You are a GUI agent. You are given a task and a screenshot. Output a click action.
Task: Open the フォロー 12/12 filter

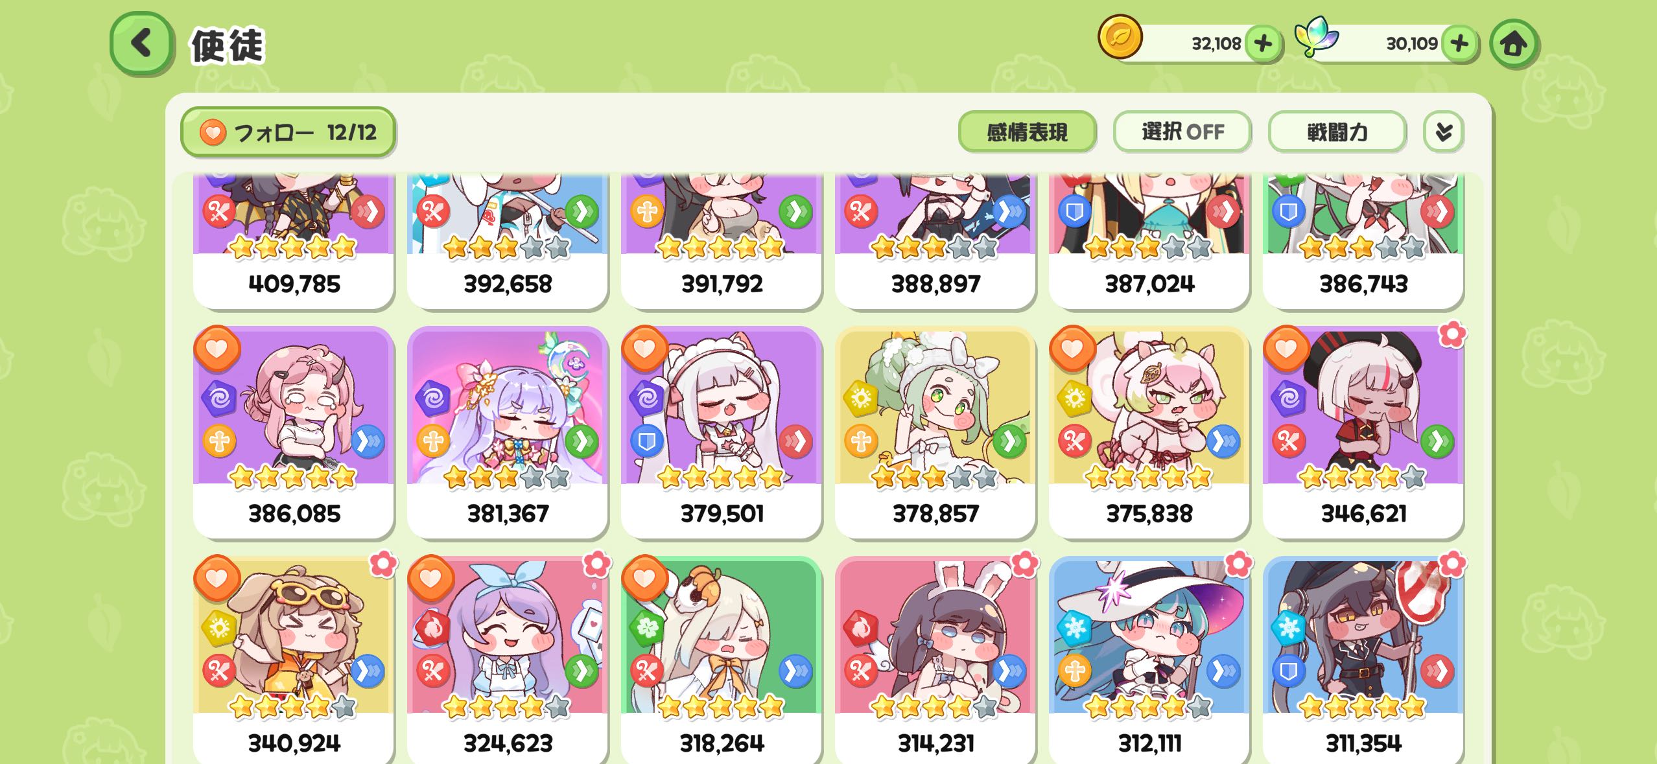(288, 132)
